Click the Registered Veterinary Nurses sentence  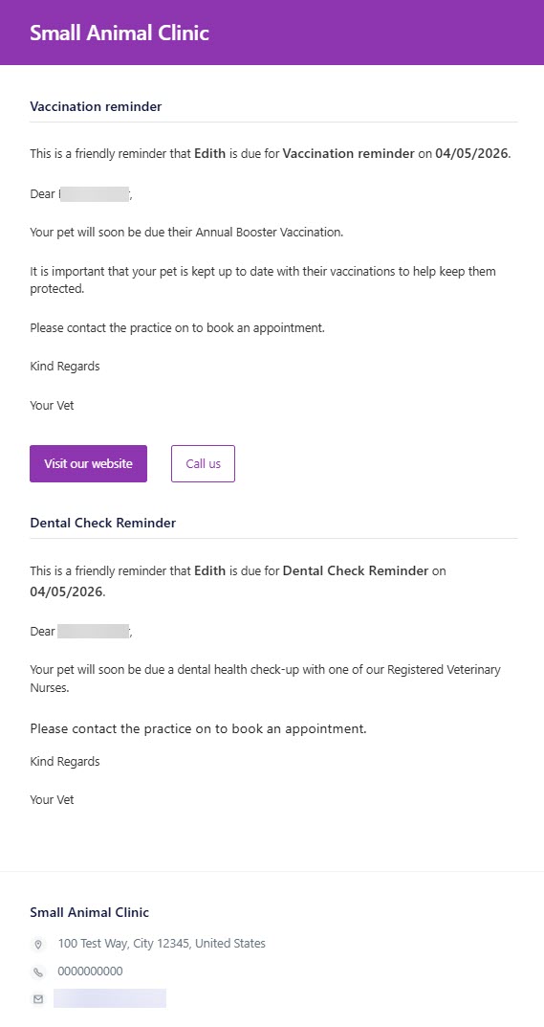tap(265, 679)
